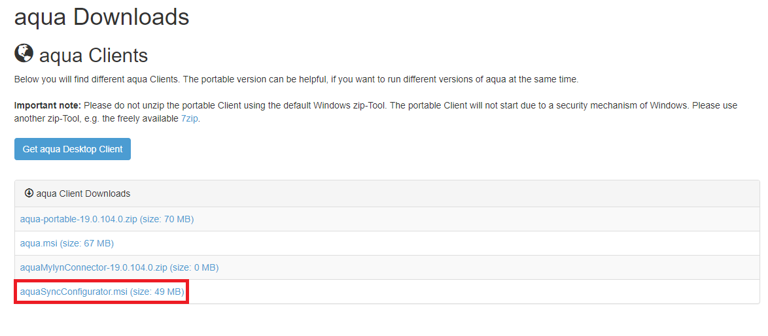Screen dimensions: 768x336
Task: Click the globe icon beside aqua Clients
Action: (x=24, y=54)
